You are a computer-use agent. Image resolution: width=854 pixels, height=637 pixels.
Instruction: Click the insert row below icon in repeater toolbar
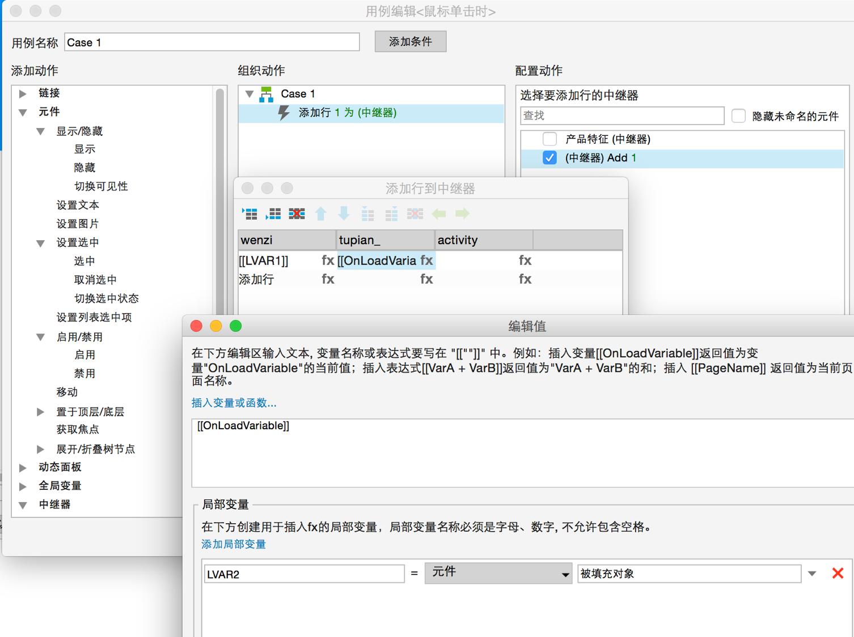pyautogui.click(x=273, y=213)
